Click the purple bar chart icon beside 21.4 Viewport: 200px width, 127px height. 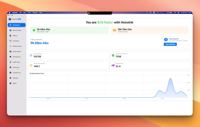point(113,65)
